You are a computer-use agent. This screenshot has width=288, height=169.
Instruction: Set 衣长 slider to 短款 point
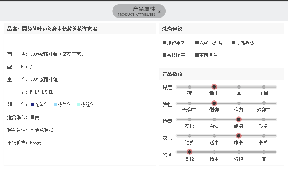[190, 136]
